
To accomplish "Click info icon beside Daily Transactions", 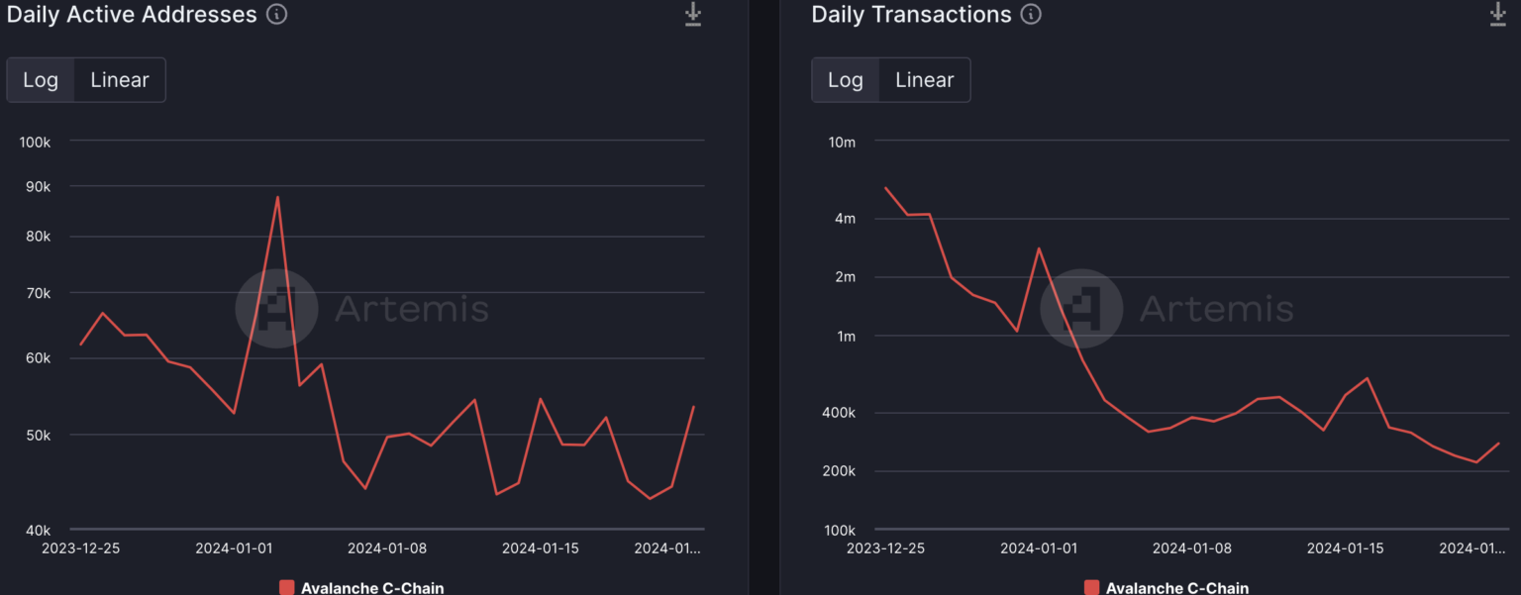I will click(x=1031, y=15).
